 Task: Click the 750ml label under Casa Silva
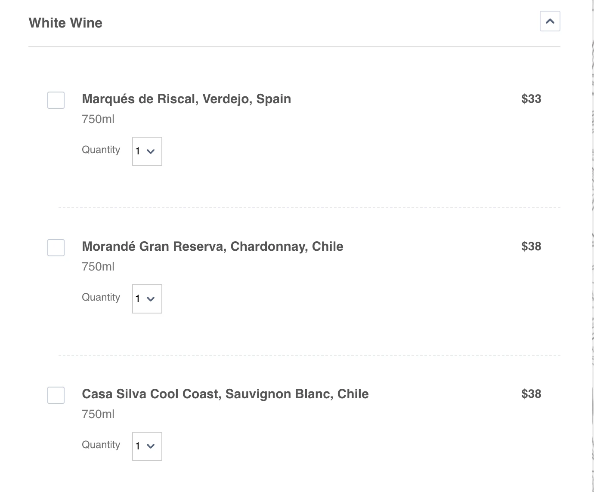pyautogui.click(x=98, y=414)
